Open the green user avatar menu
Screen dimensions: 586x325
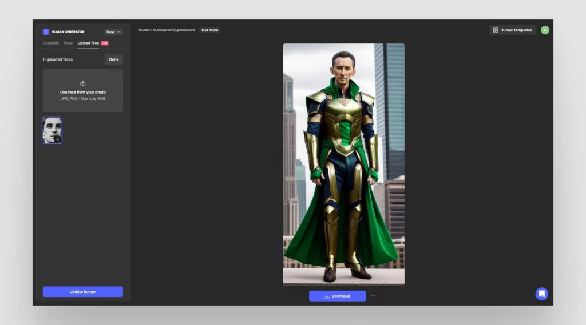[545, 30]
